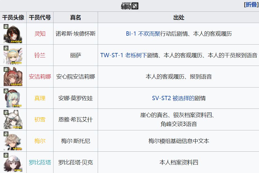
Task: Click the 干员头像 column header
Action: pyautogui.click(x=13, y=17)
